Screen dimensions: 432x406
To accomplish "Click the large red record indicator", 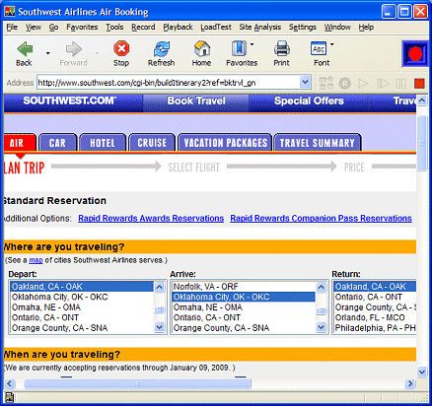I will (414, 54).
